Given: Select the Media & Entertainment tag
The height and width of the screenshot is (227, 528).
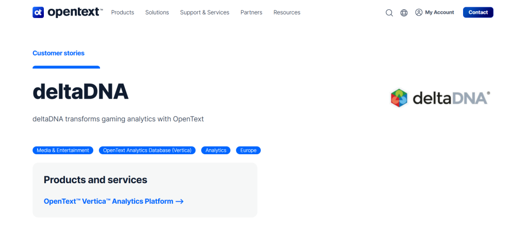Looking at the screenshot, I should pyautogui.click(x=63, y=150).
